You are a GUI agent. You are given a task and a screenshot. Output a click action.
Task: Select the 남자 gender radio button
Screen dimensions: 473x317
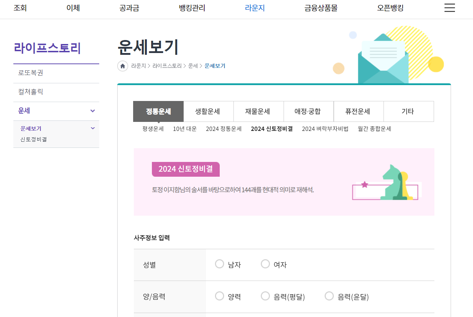(220, 264)
